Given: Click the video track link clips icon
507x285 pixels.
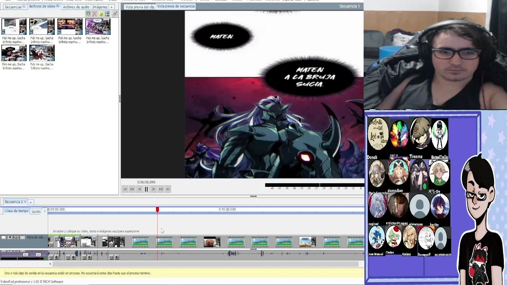Looking at the screenshot, I should [16, 237].
